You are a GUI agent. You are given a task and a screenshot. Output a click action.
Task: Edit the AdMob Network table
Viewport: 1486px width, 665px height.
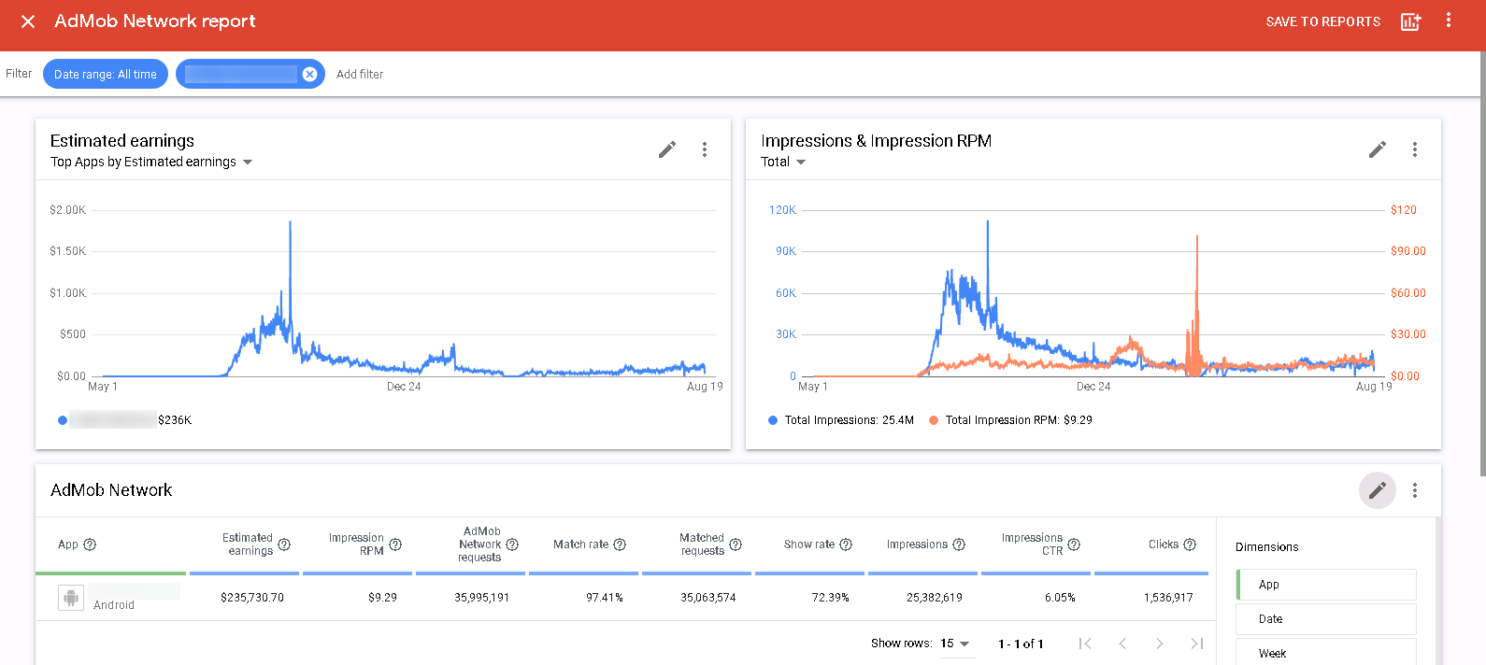coord(1378,490)
